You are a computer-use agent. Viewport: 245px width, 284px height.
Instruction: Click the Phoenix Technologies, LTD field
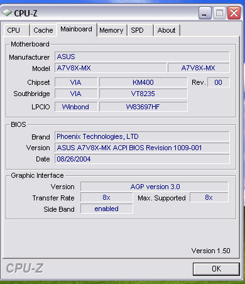click(x=142, y=136)
